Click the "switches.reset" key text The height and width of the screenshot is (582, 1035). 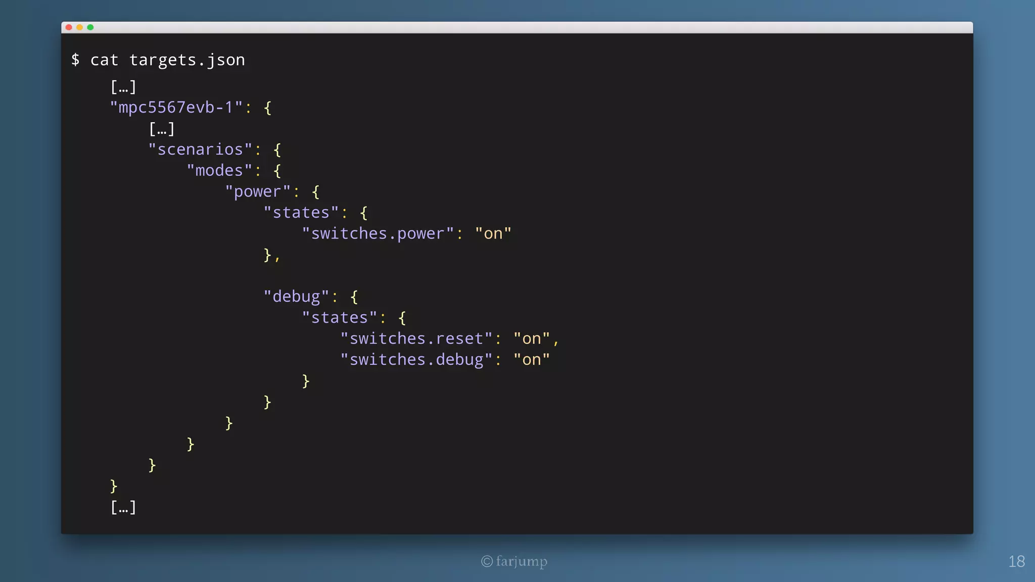(x=416, y=339)
